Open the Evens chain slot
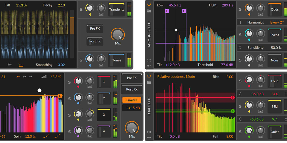 (274, 35)
